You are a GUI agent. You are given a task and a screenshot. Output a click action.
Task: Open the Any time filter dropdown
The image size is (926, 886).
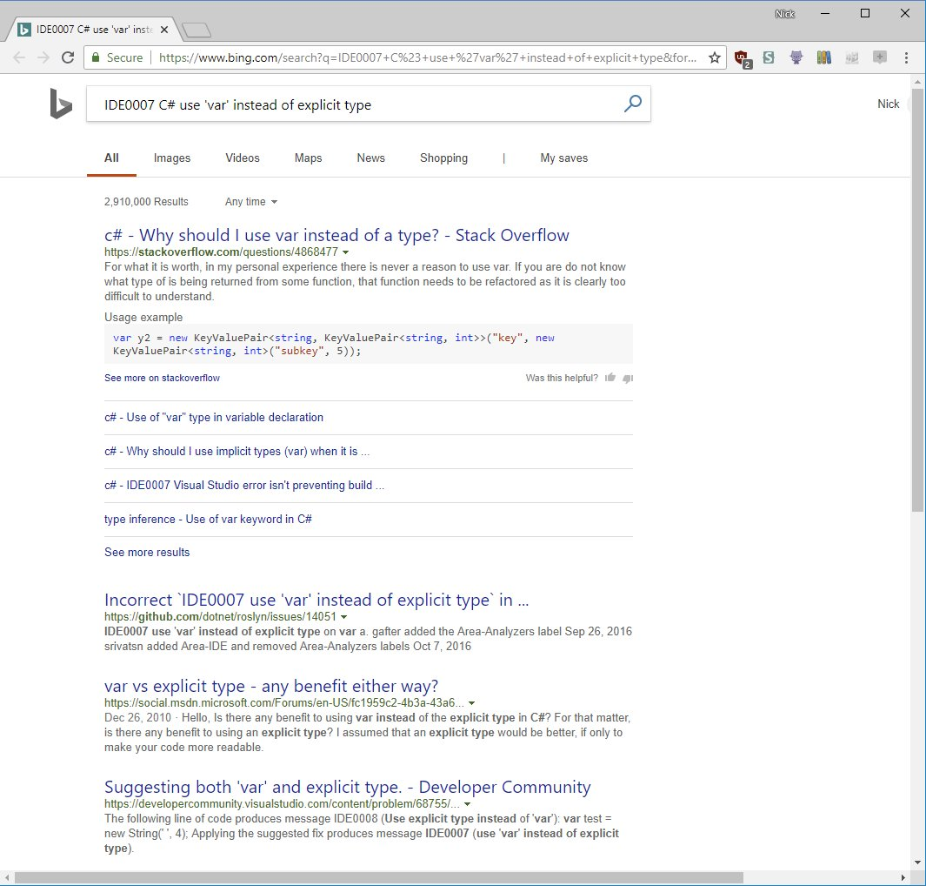pyautogui.click(x=251, y=202)
